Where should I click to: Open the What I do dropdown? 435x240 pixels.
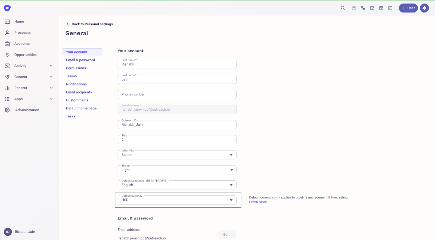177,155
